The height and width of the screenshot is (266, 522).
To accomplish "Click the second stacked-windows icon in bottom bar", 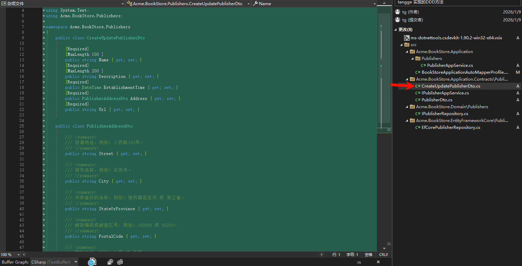I will (120, 262).
